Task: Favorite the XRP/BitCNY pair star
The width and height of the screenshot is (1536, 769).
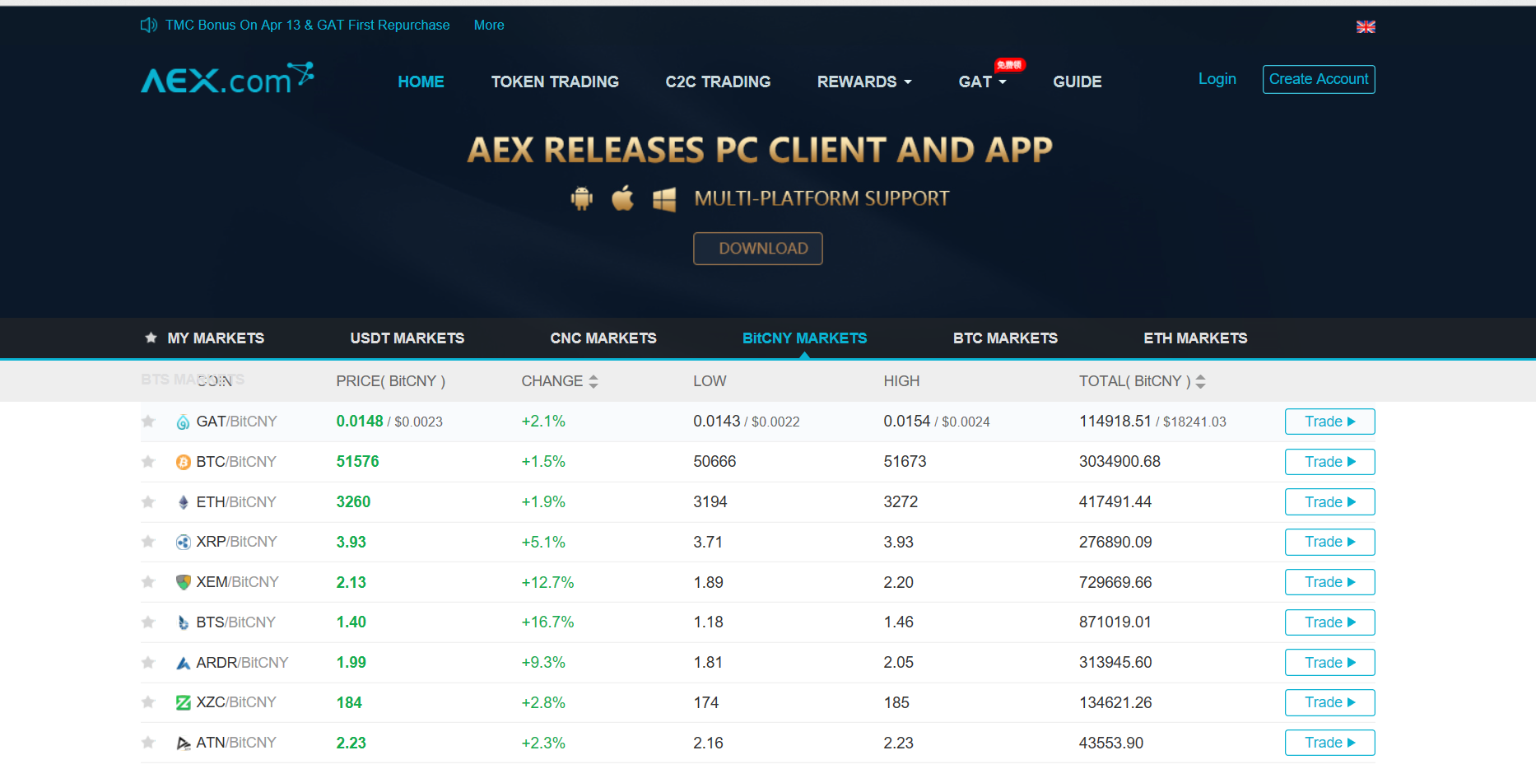Action: 148,542
